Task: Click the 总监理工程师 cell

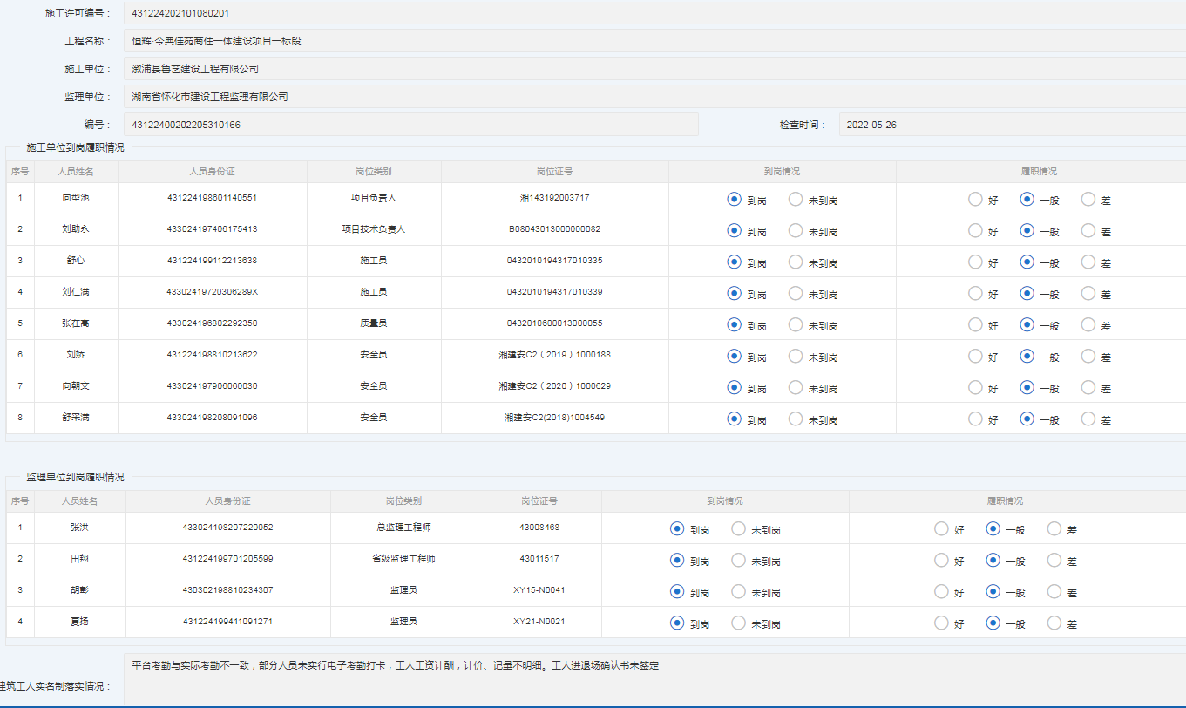Action: point(403,528)
